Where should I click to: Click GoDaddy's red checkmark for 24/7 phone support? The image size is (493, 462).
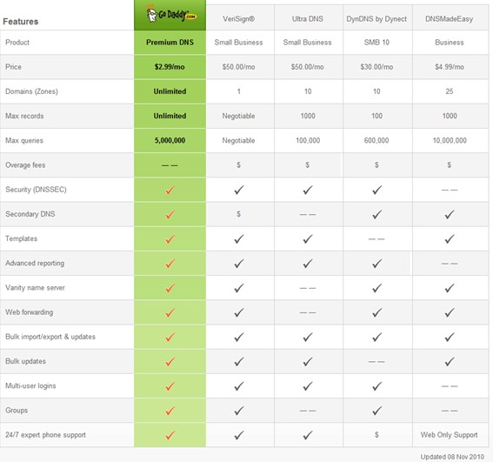point(170,435)
